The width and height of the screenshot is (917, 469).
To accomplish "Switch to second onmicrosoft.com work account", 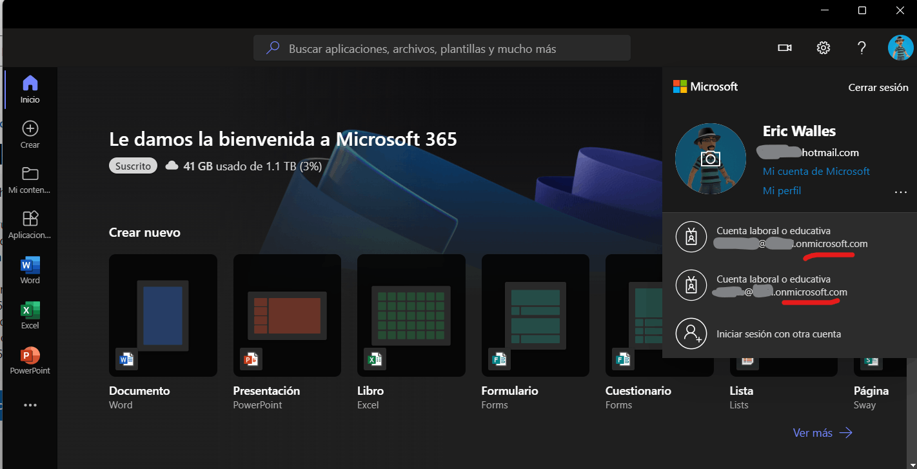I will (x=789, y=286).
